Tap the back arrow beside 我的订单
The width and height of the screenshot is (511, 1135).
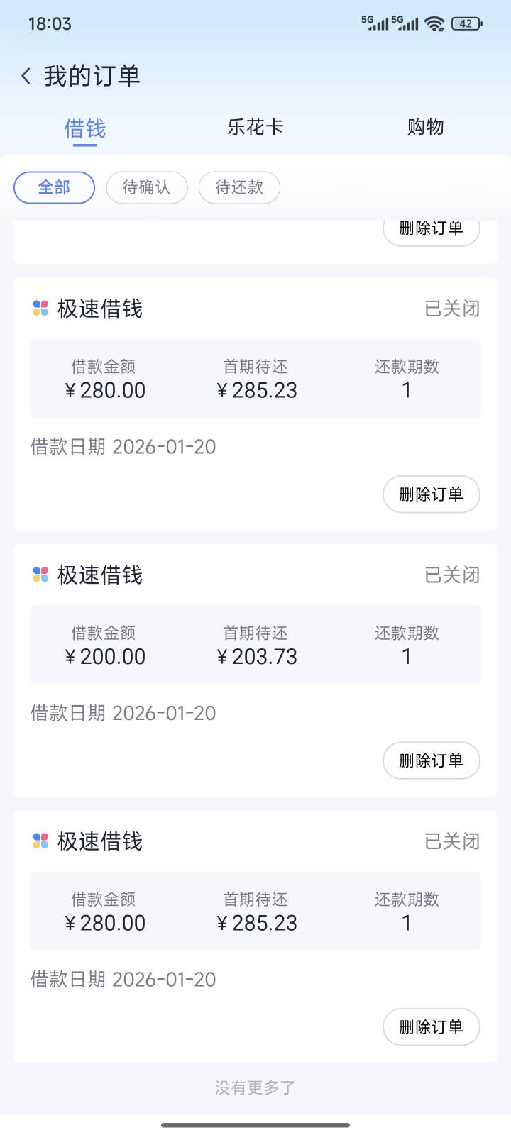(x=26, y=76)
